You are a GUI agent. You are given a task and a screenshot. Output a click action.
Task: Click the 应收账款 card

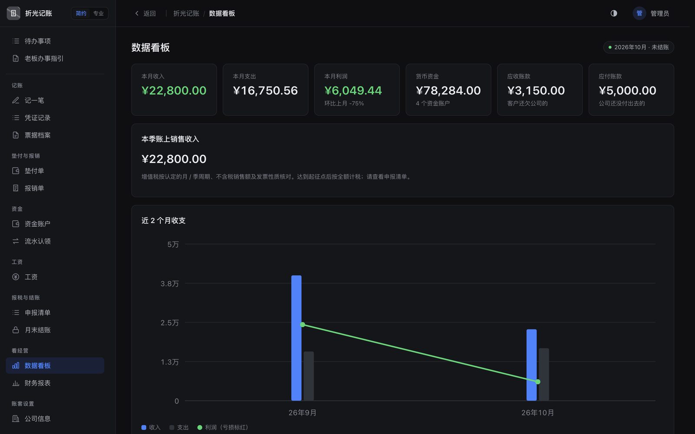coord(539,90)
